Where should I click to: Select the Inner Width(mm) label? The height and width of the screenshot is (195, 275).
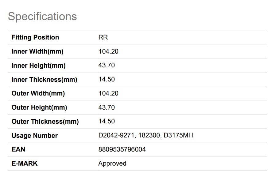point(37,51)
